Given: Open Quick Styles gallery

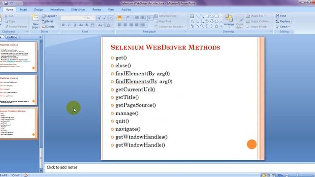Looking at the screenshot, I should 240,22.
